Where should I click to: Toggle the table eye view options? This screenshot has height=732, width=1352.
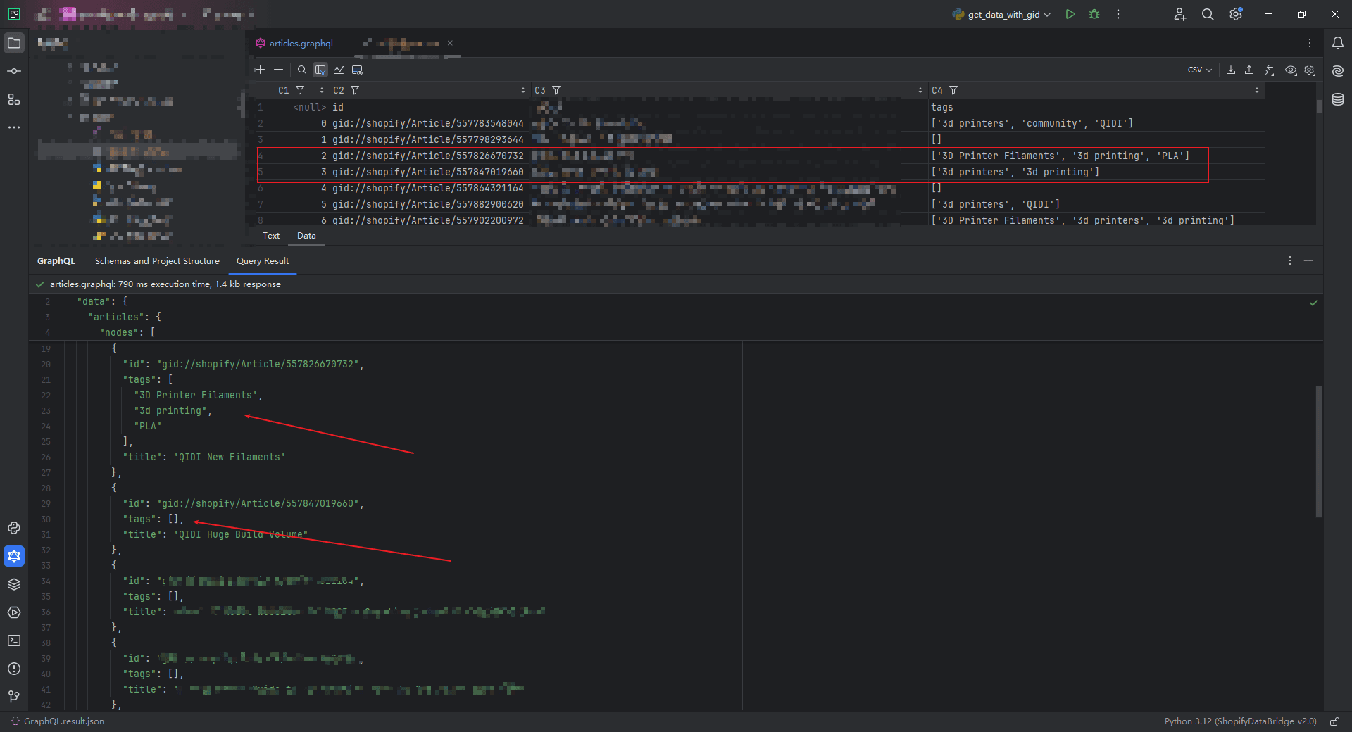[1291, 70]
